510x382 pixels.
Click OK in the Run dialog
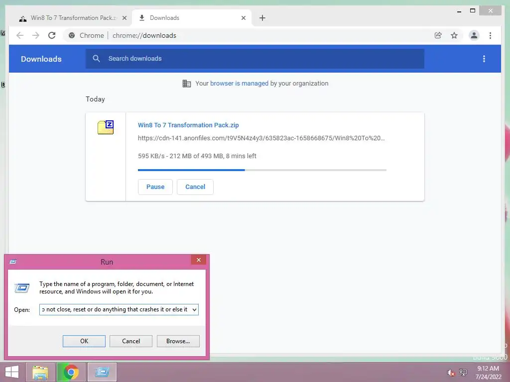tap(84, 341)
